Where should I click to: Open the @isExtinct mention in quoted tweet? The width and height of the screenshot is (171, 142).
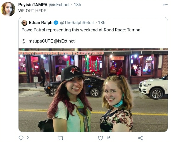64,41
